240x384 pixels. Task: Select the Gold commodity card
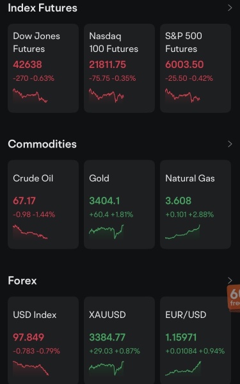coord(119,205)
